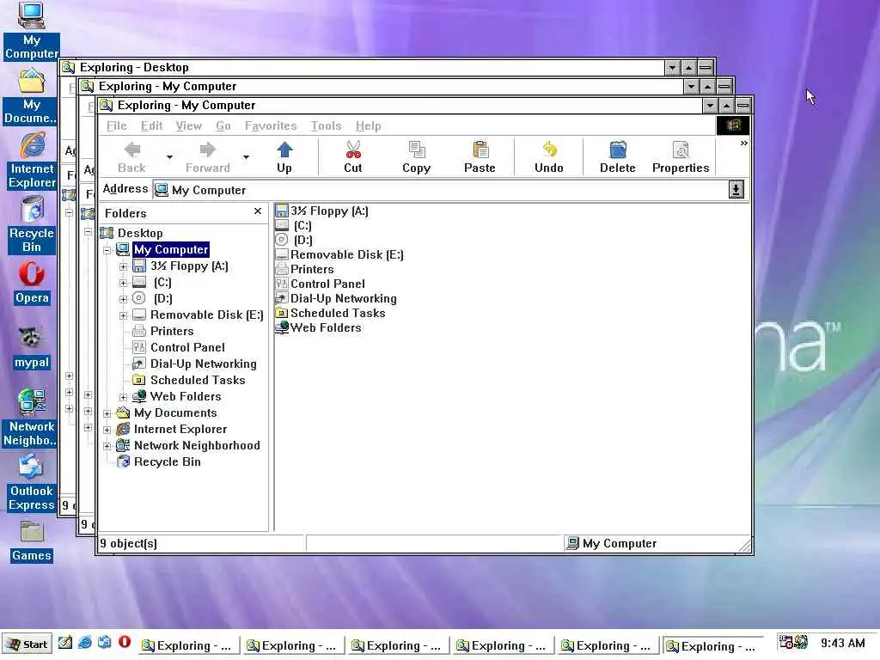Screen dimensions: 880x660
Task: Expand Network Neighborhood tree node
Action: coord(107,446)
